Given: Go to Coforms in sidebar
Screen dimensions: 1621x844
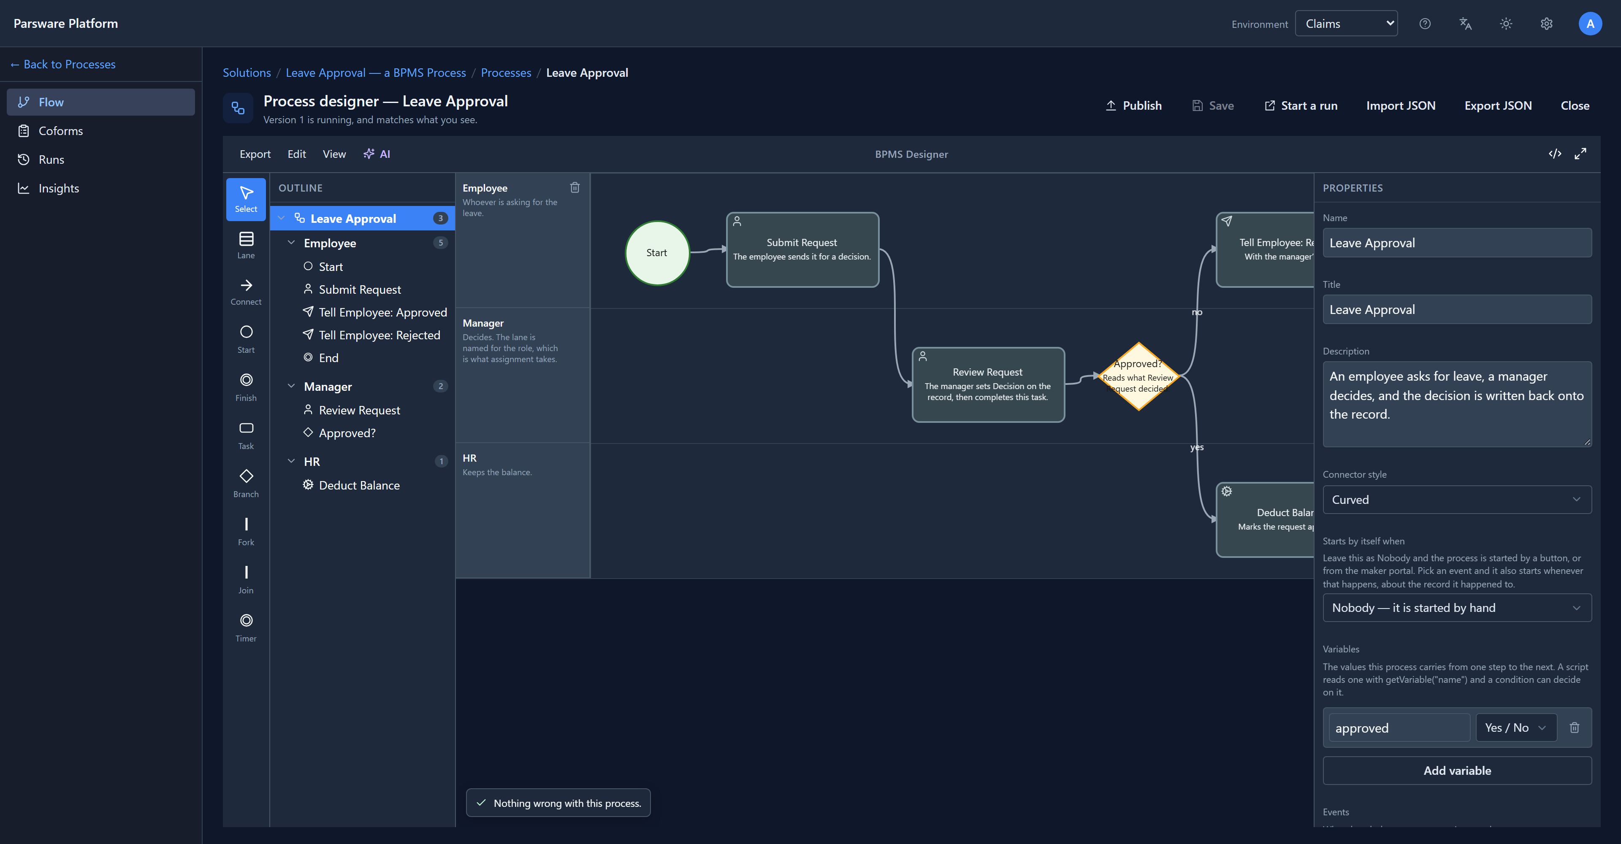Looking at the screenshot, I should click(x=101, y=131).
